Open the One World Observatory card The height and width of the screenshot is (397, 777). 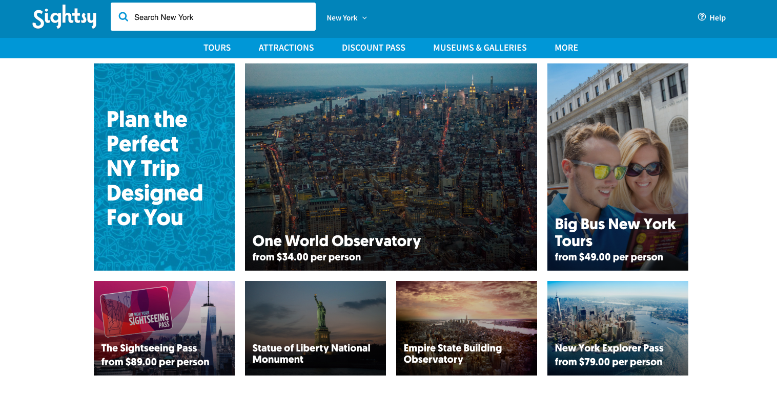coord(391,167)
